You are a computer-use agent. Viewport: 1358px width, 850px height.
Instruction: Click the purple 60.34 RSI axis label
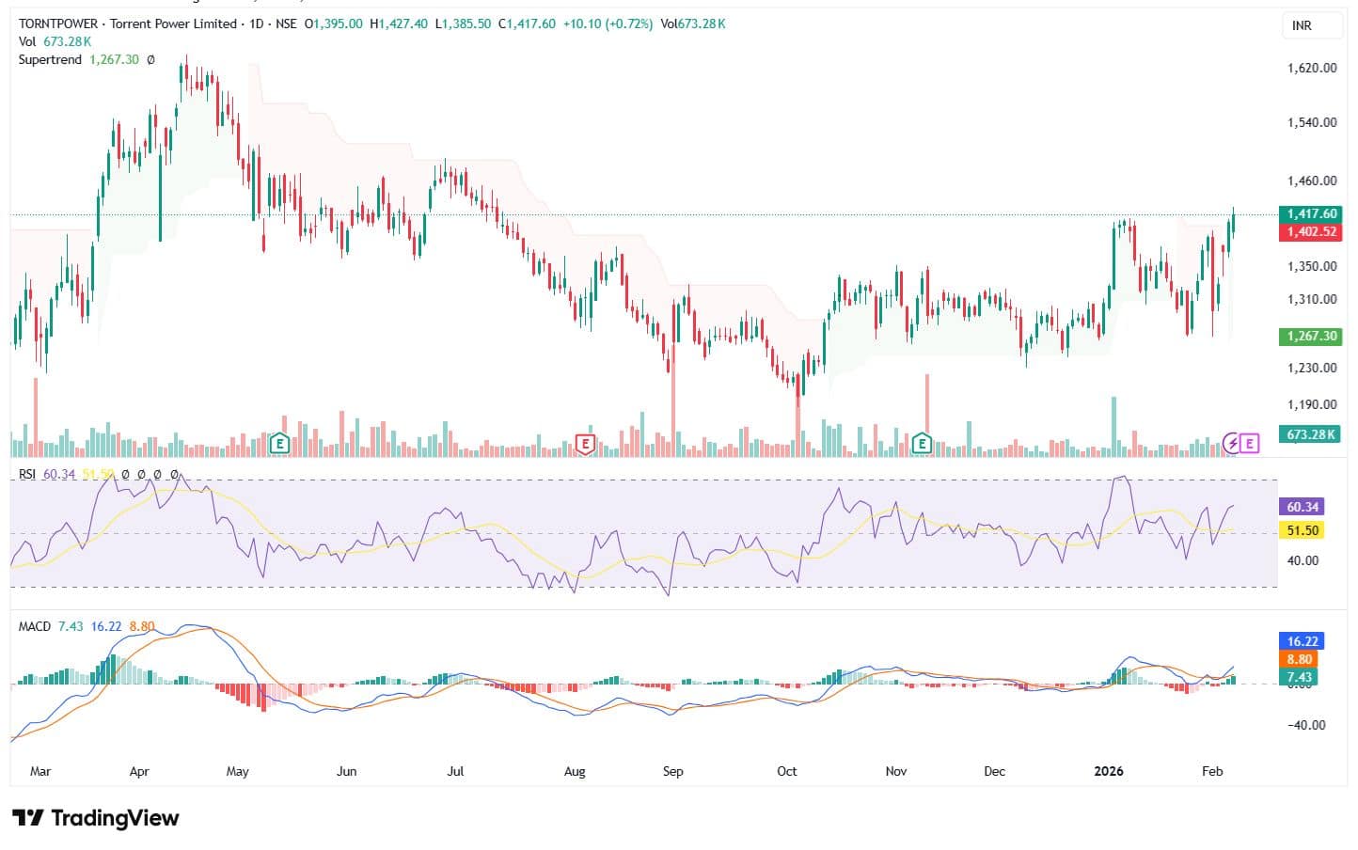point(1303,507)
